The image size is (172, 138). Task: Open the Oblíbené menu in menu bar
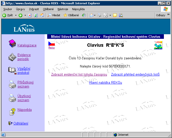48,9
